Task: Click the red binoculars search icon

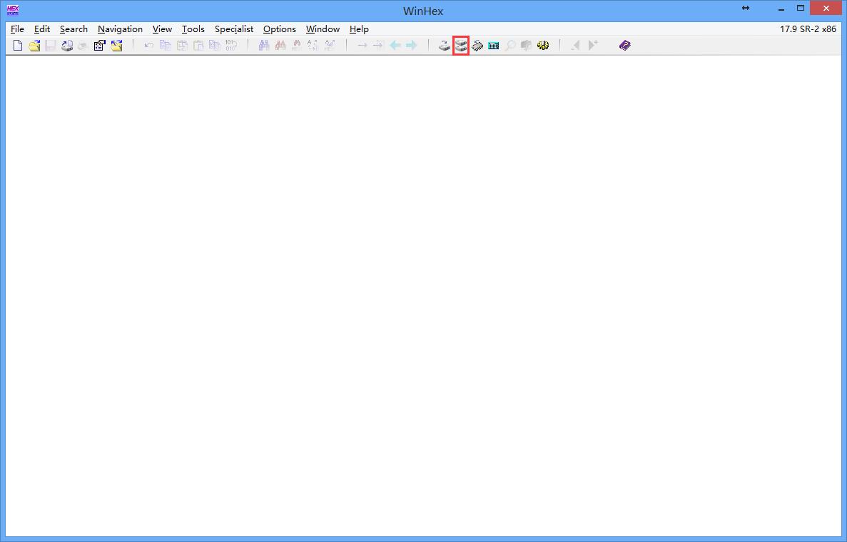Action: [x=280, y=46]
